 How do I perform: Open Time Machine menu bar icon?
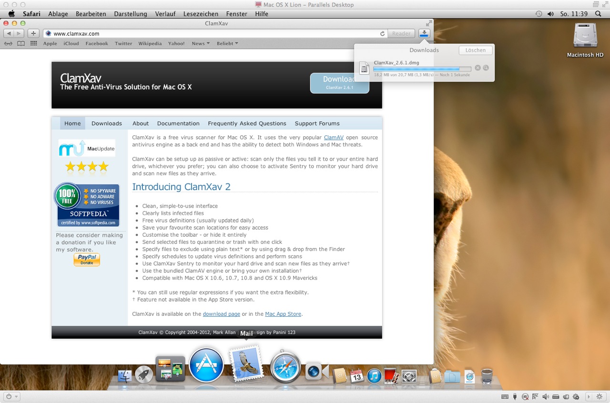[539, 14]
